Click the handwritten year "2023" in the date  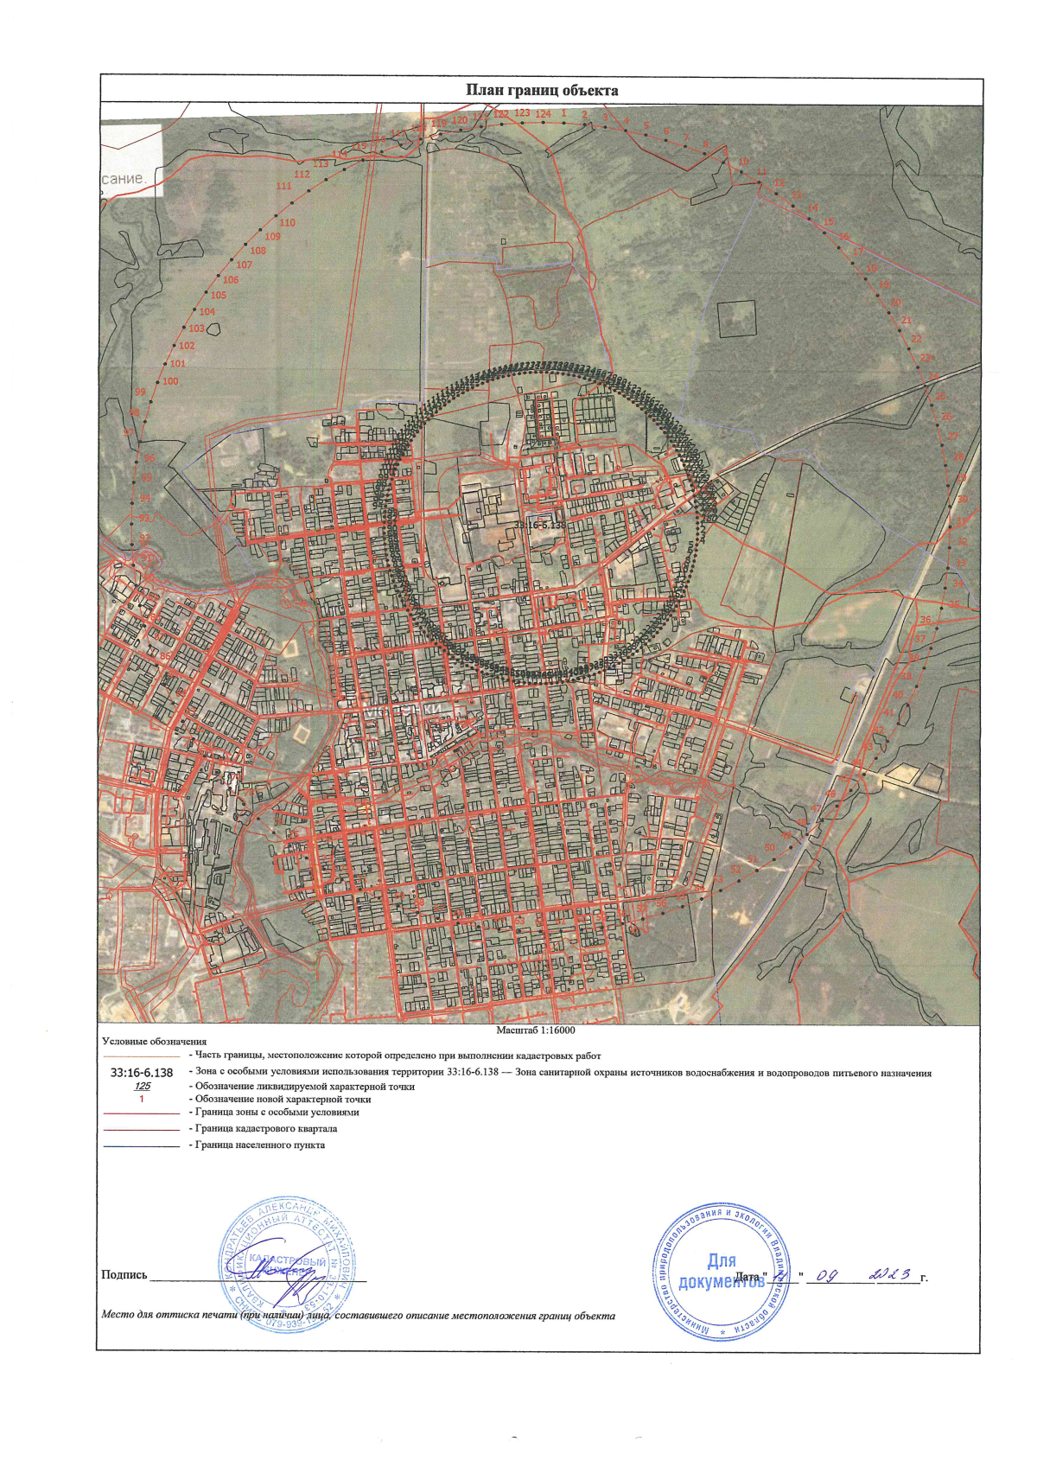[892, 1275]
